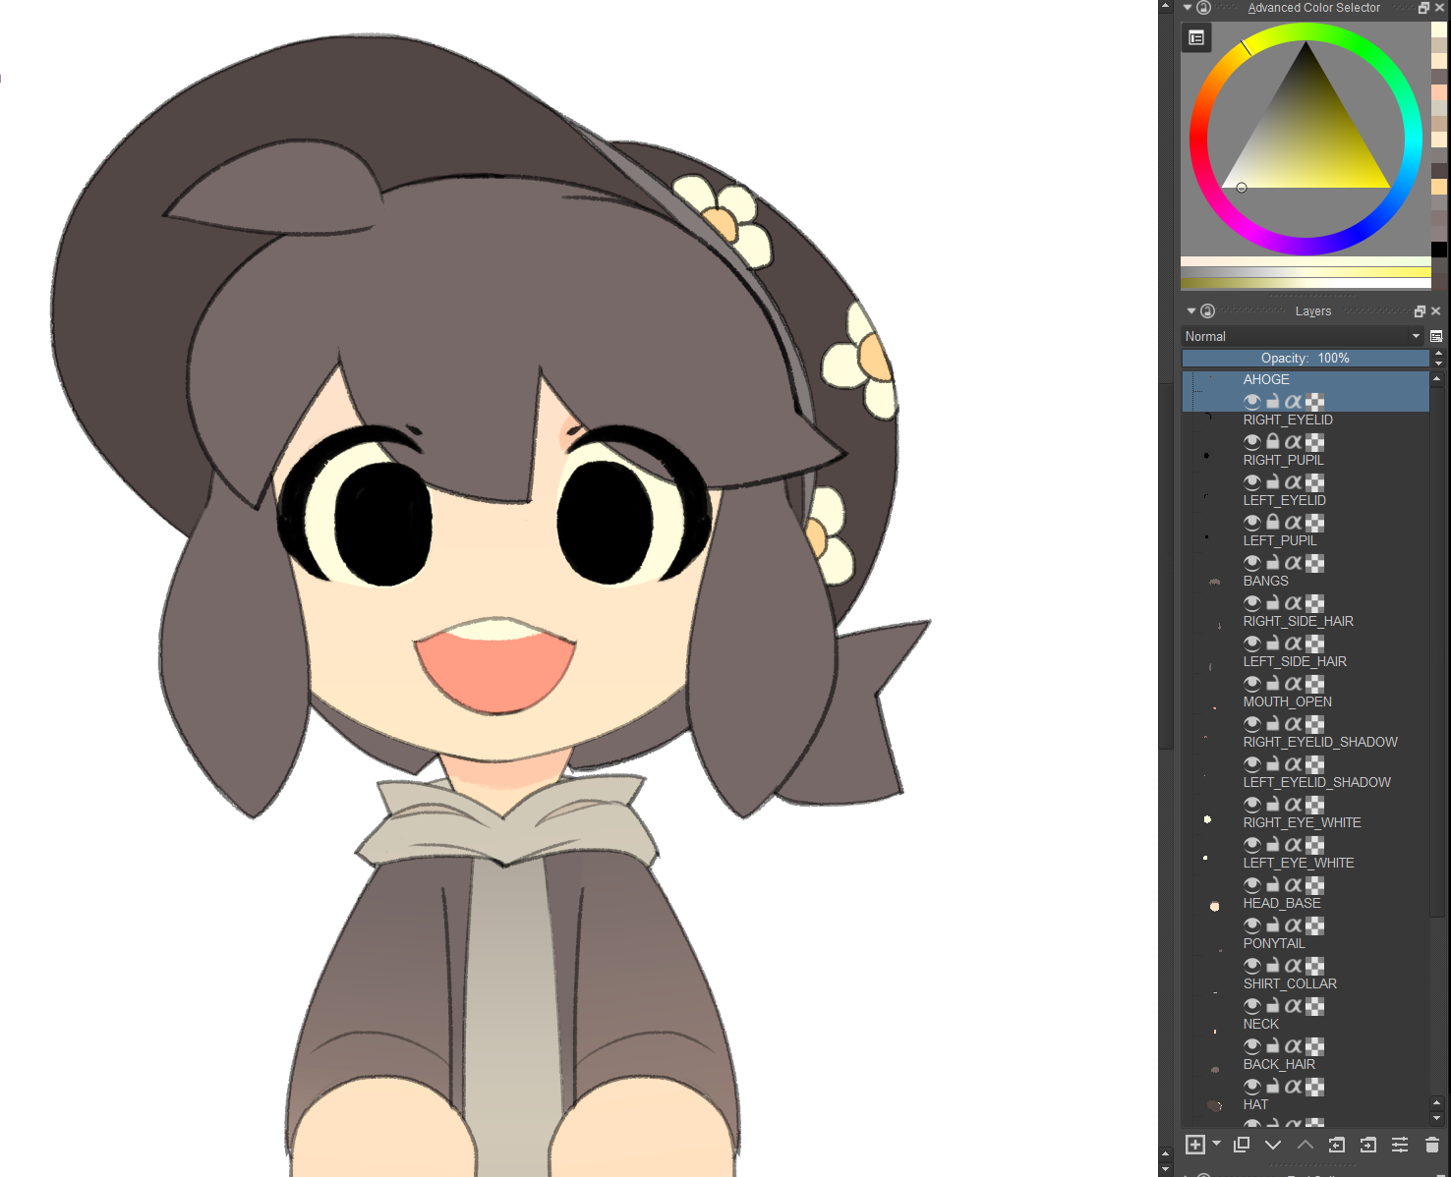Toggle lock on the Layers docker

[1207, 311]
